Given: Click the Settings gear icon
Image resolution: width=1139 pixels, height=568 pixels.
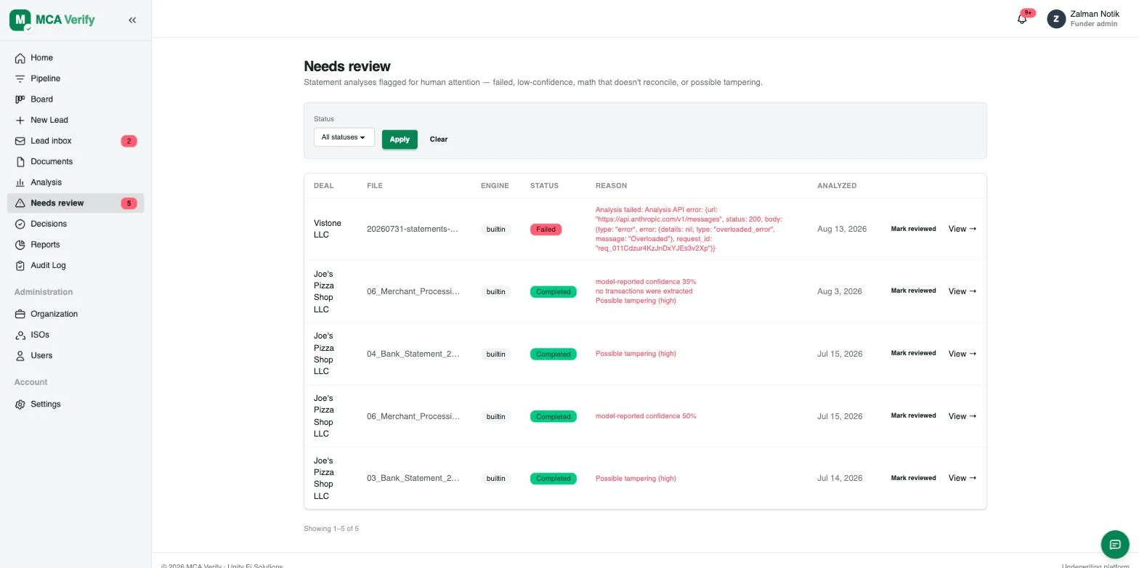Looking at the screenshot, I should tap(20, 405).
